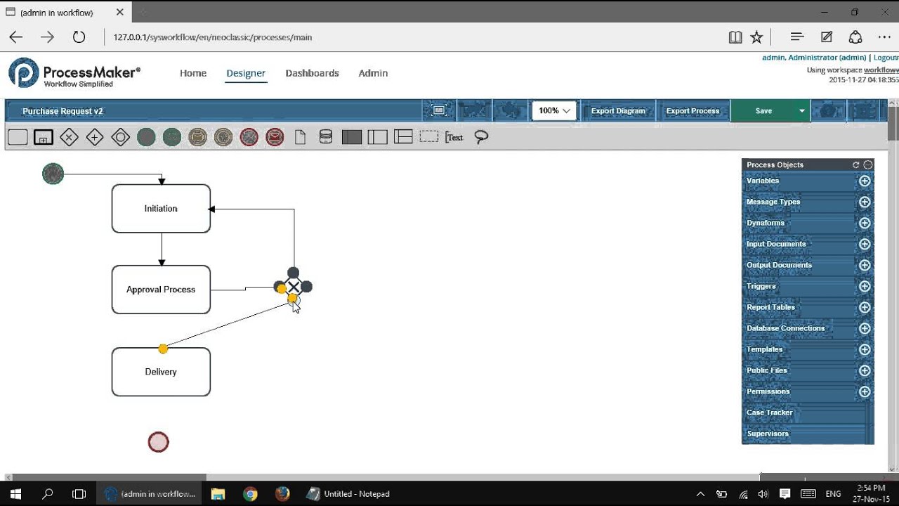
Task: Select the Text annotation tool
Action: (x=454, y=137)
